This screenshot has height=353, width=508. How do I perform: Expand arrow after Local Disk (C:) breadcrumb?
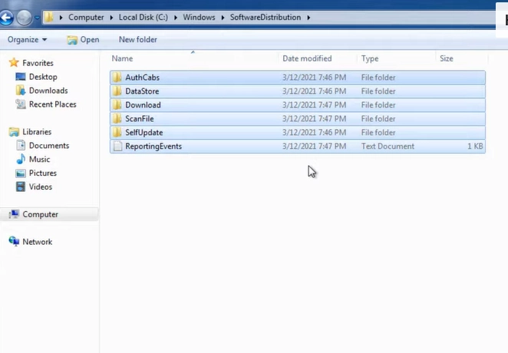(x=176, y=18)
